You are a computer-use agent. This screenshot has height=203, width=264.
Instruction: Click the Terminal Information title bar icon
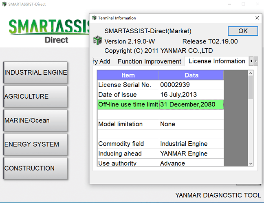(x=94, y=18)
